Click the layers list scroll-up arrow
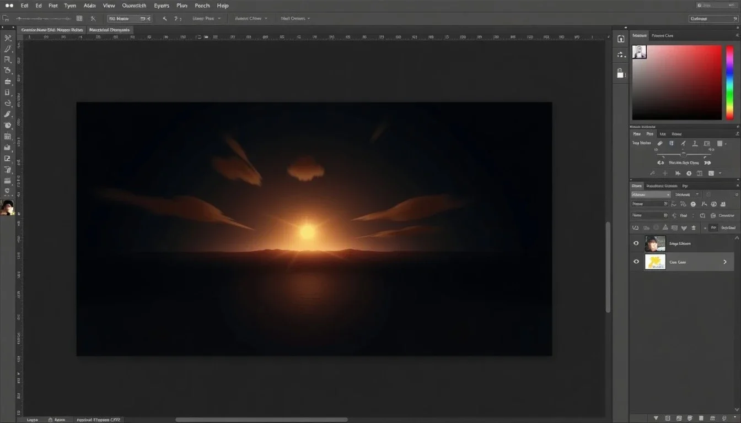This screenshot has width=741, height=423. tap(738, 237)
